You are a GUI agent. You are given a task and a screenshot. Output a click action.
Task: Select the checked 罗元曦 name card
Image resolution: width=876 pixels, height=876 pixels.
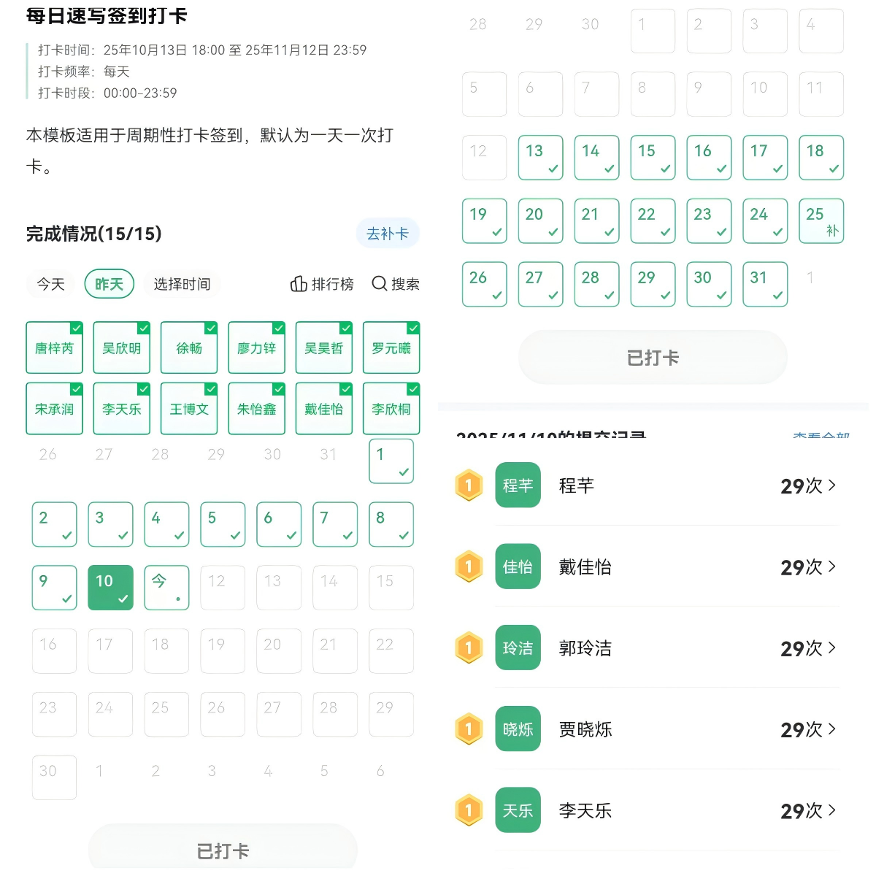coord(391,348)
